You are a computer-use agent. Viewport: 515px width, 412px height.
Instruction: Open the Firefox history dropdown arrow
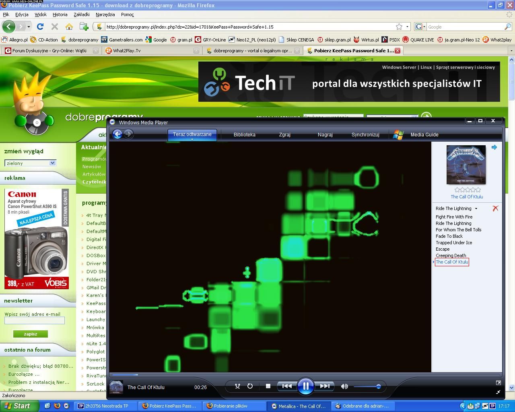tap(29, 27)
